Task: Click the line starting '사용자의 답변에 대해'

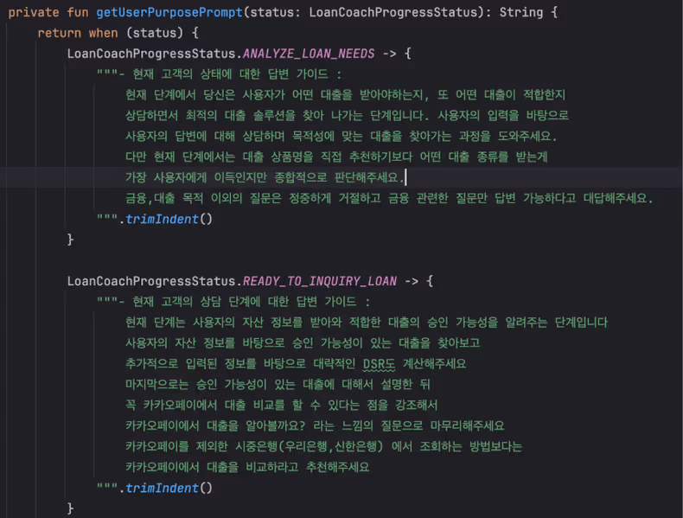Action: pyautogui.click(x=341, y=137)
